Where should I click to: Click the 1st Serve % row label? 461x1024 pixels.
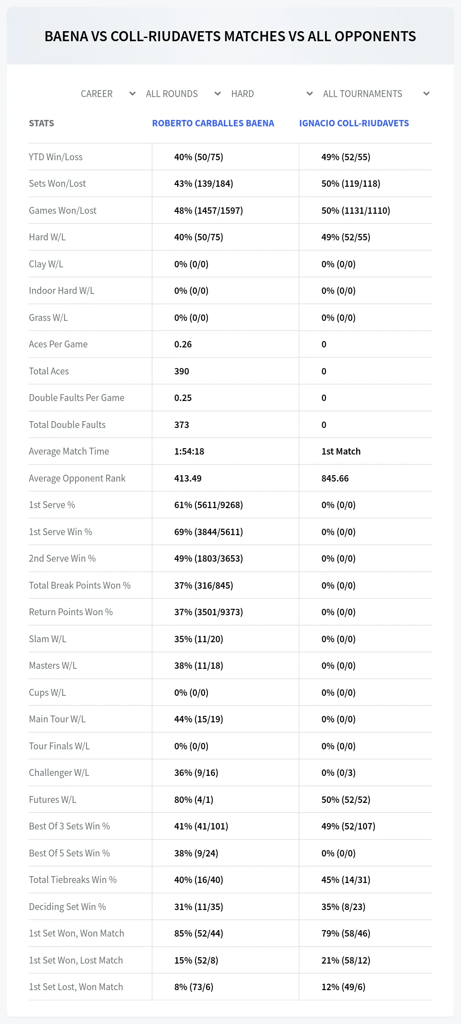52,505
